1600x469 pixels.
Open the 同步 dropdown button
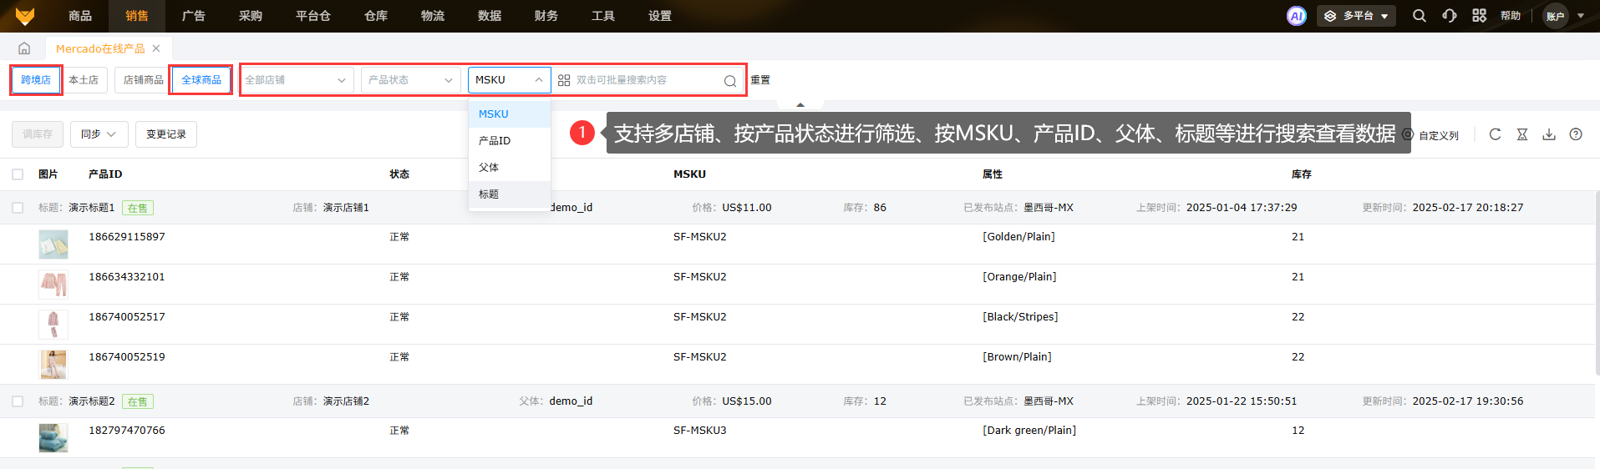click(x=99, y=134)
